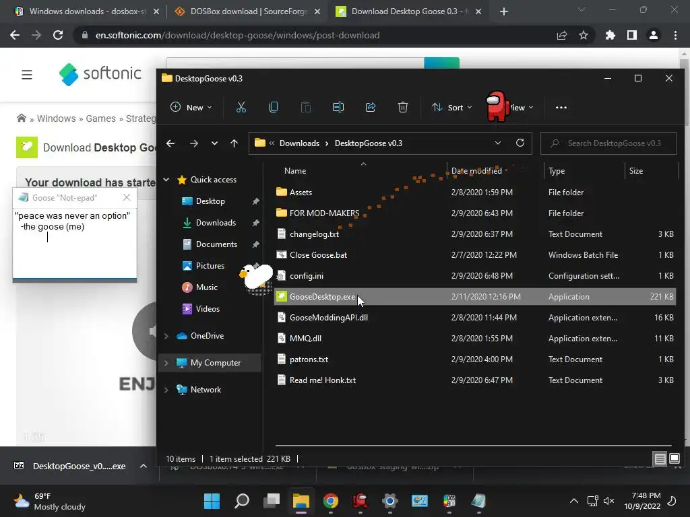The width and height of the screenshot is (690, 517).
Task: Select Documents in Quick access sidebar
Action: pyautogui.click(x=216, y=244)
